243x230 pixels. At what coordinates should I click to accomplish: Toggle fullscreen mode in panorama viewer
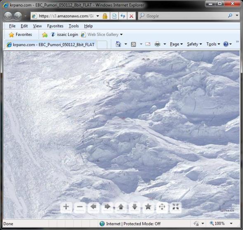(x=176, y=207)
